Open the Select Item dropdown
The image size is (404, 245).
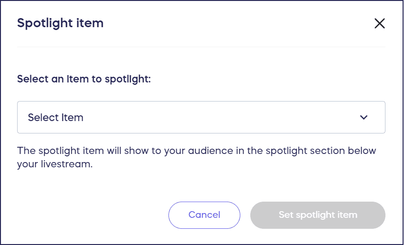click(x=201, y=117)
